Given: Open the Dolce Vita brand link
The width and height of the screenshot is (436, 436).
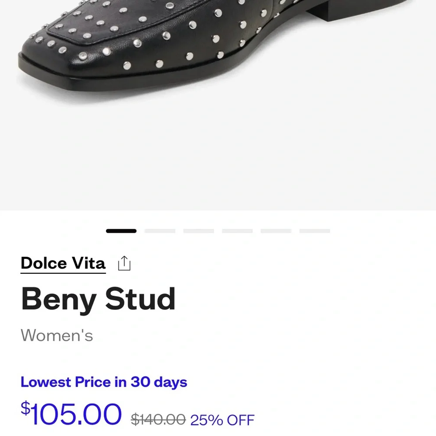Looking at the screenshot, I should point(63,263).
